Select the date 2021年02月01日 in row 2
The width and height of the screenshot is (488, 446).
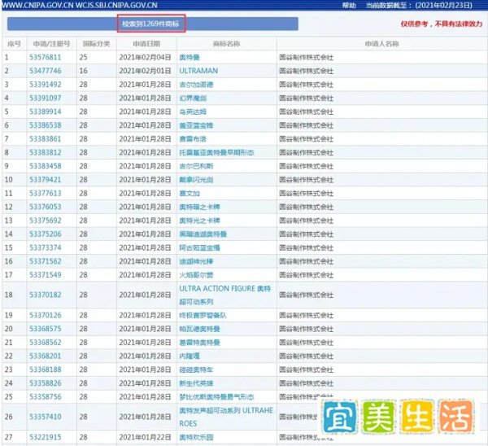tap(145, 71)
